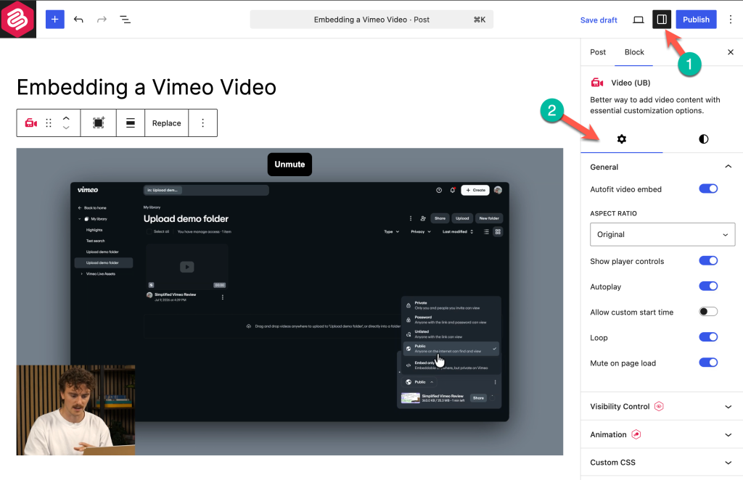The height and width of the screenshot is (480, 743).
Task: Redo the last undone change
Action: click(x=102, y=20)
